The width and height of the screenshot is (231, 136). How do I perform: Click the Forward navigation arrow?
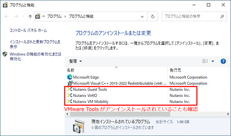pos(16,17)
